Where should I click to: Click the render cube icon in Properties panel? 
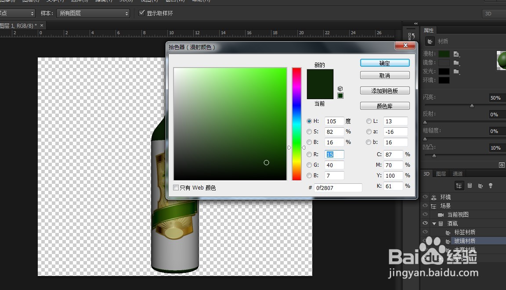[x=502, y=165]
